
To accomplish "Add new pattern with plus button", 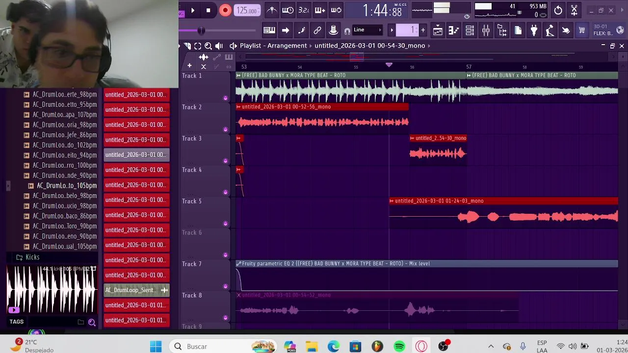I will click(423, 30).
